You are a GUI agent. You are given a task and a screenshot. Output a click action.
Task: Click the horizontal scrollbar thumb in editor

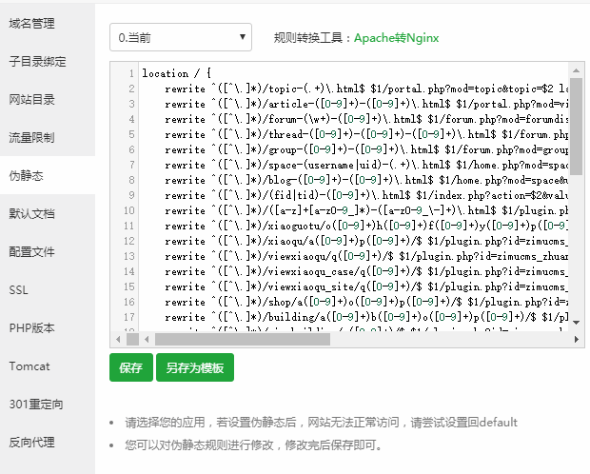(x=243, y=339)
